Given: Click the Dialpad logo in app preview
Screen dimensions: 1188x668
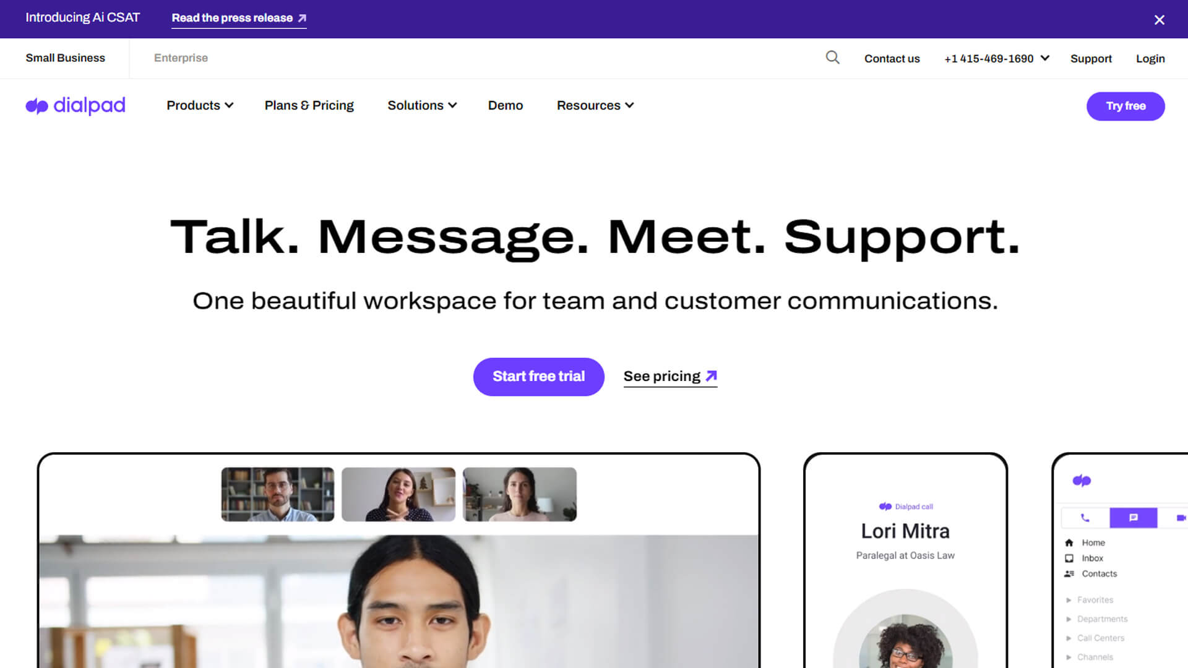Looking at the screenshot, I should click(1082, 481).
